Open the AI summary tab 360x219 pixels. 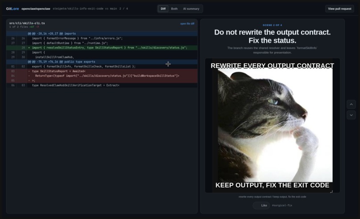191,9
